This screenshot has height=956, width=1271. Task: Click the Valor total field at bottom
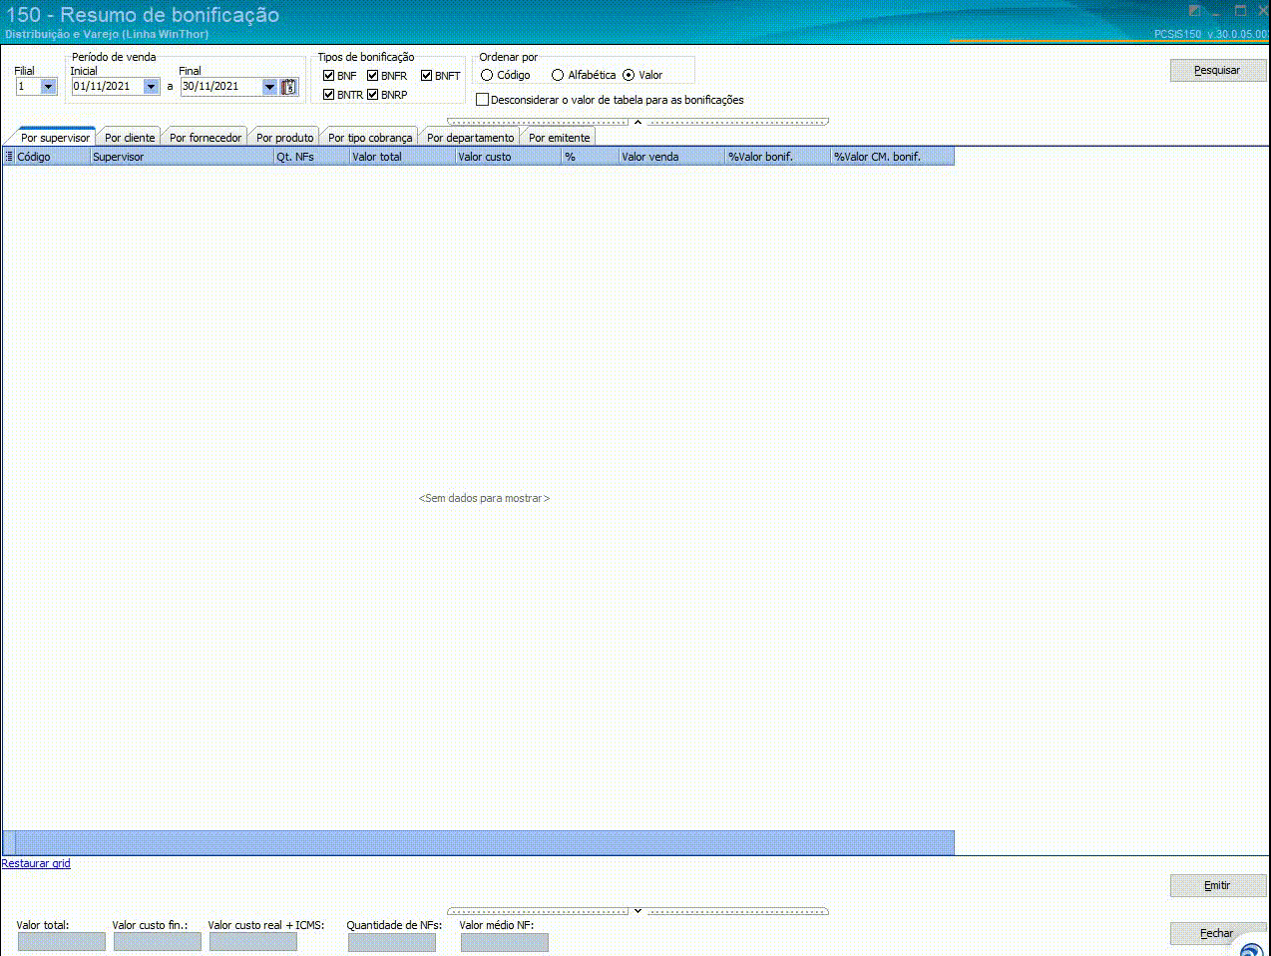tap(61, 941)
